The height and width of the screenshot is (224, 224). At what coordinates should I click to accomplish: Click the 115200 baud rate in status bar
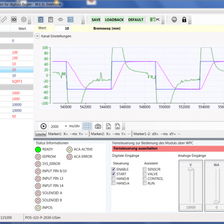coord(6,218)
